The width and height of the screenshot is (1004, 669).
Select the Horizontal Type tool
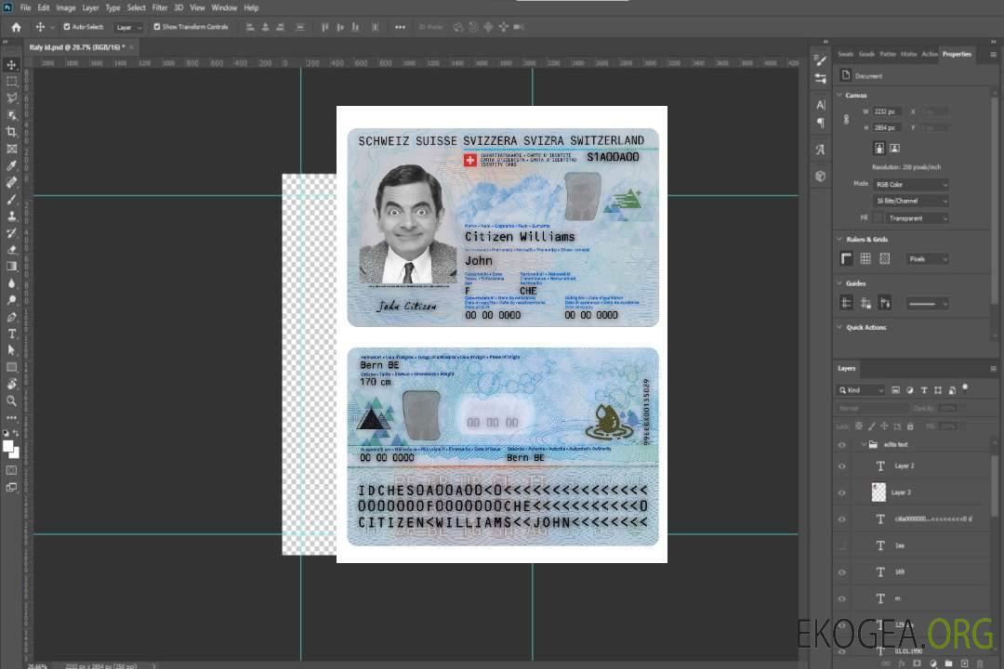point(12,334)
